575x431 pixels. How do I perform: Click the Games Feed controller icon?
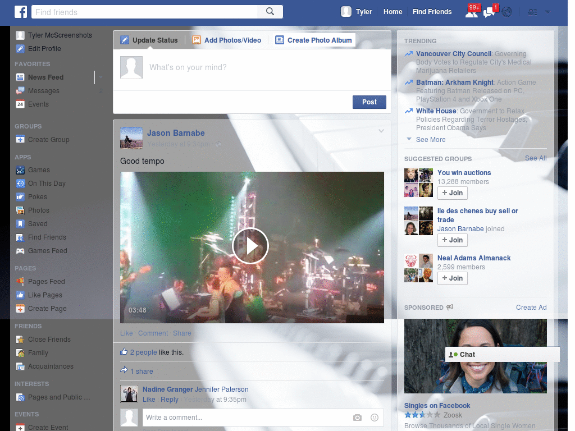click(20, 251)
